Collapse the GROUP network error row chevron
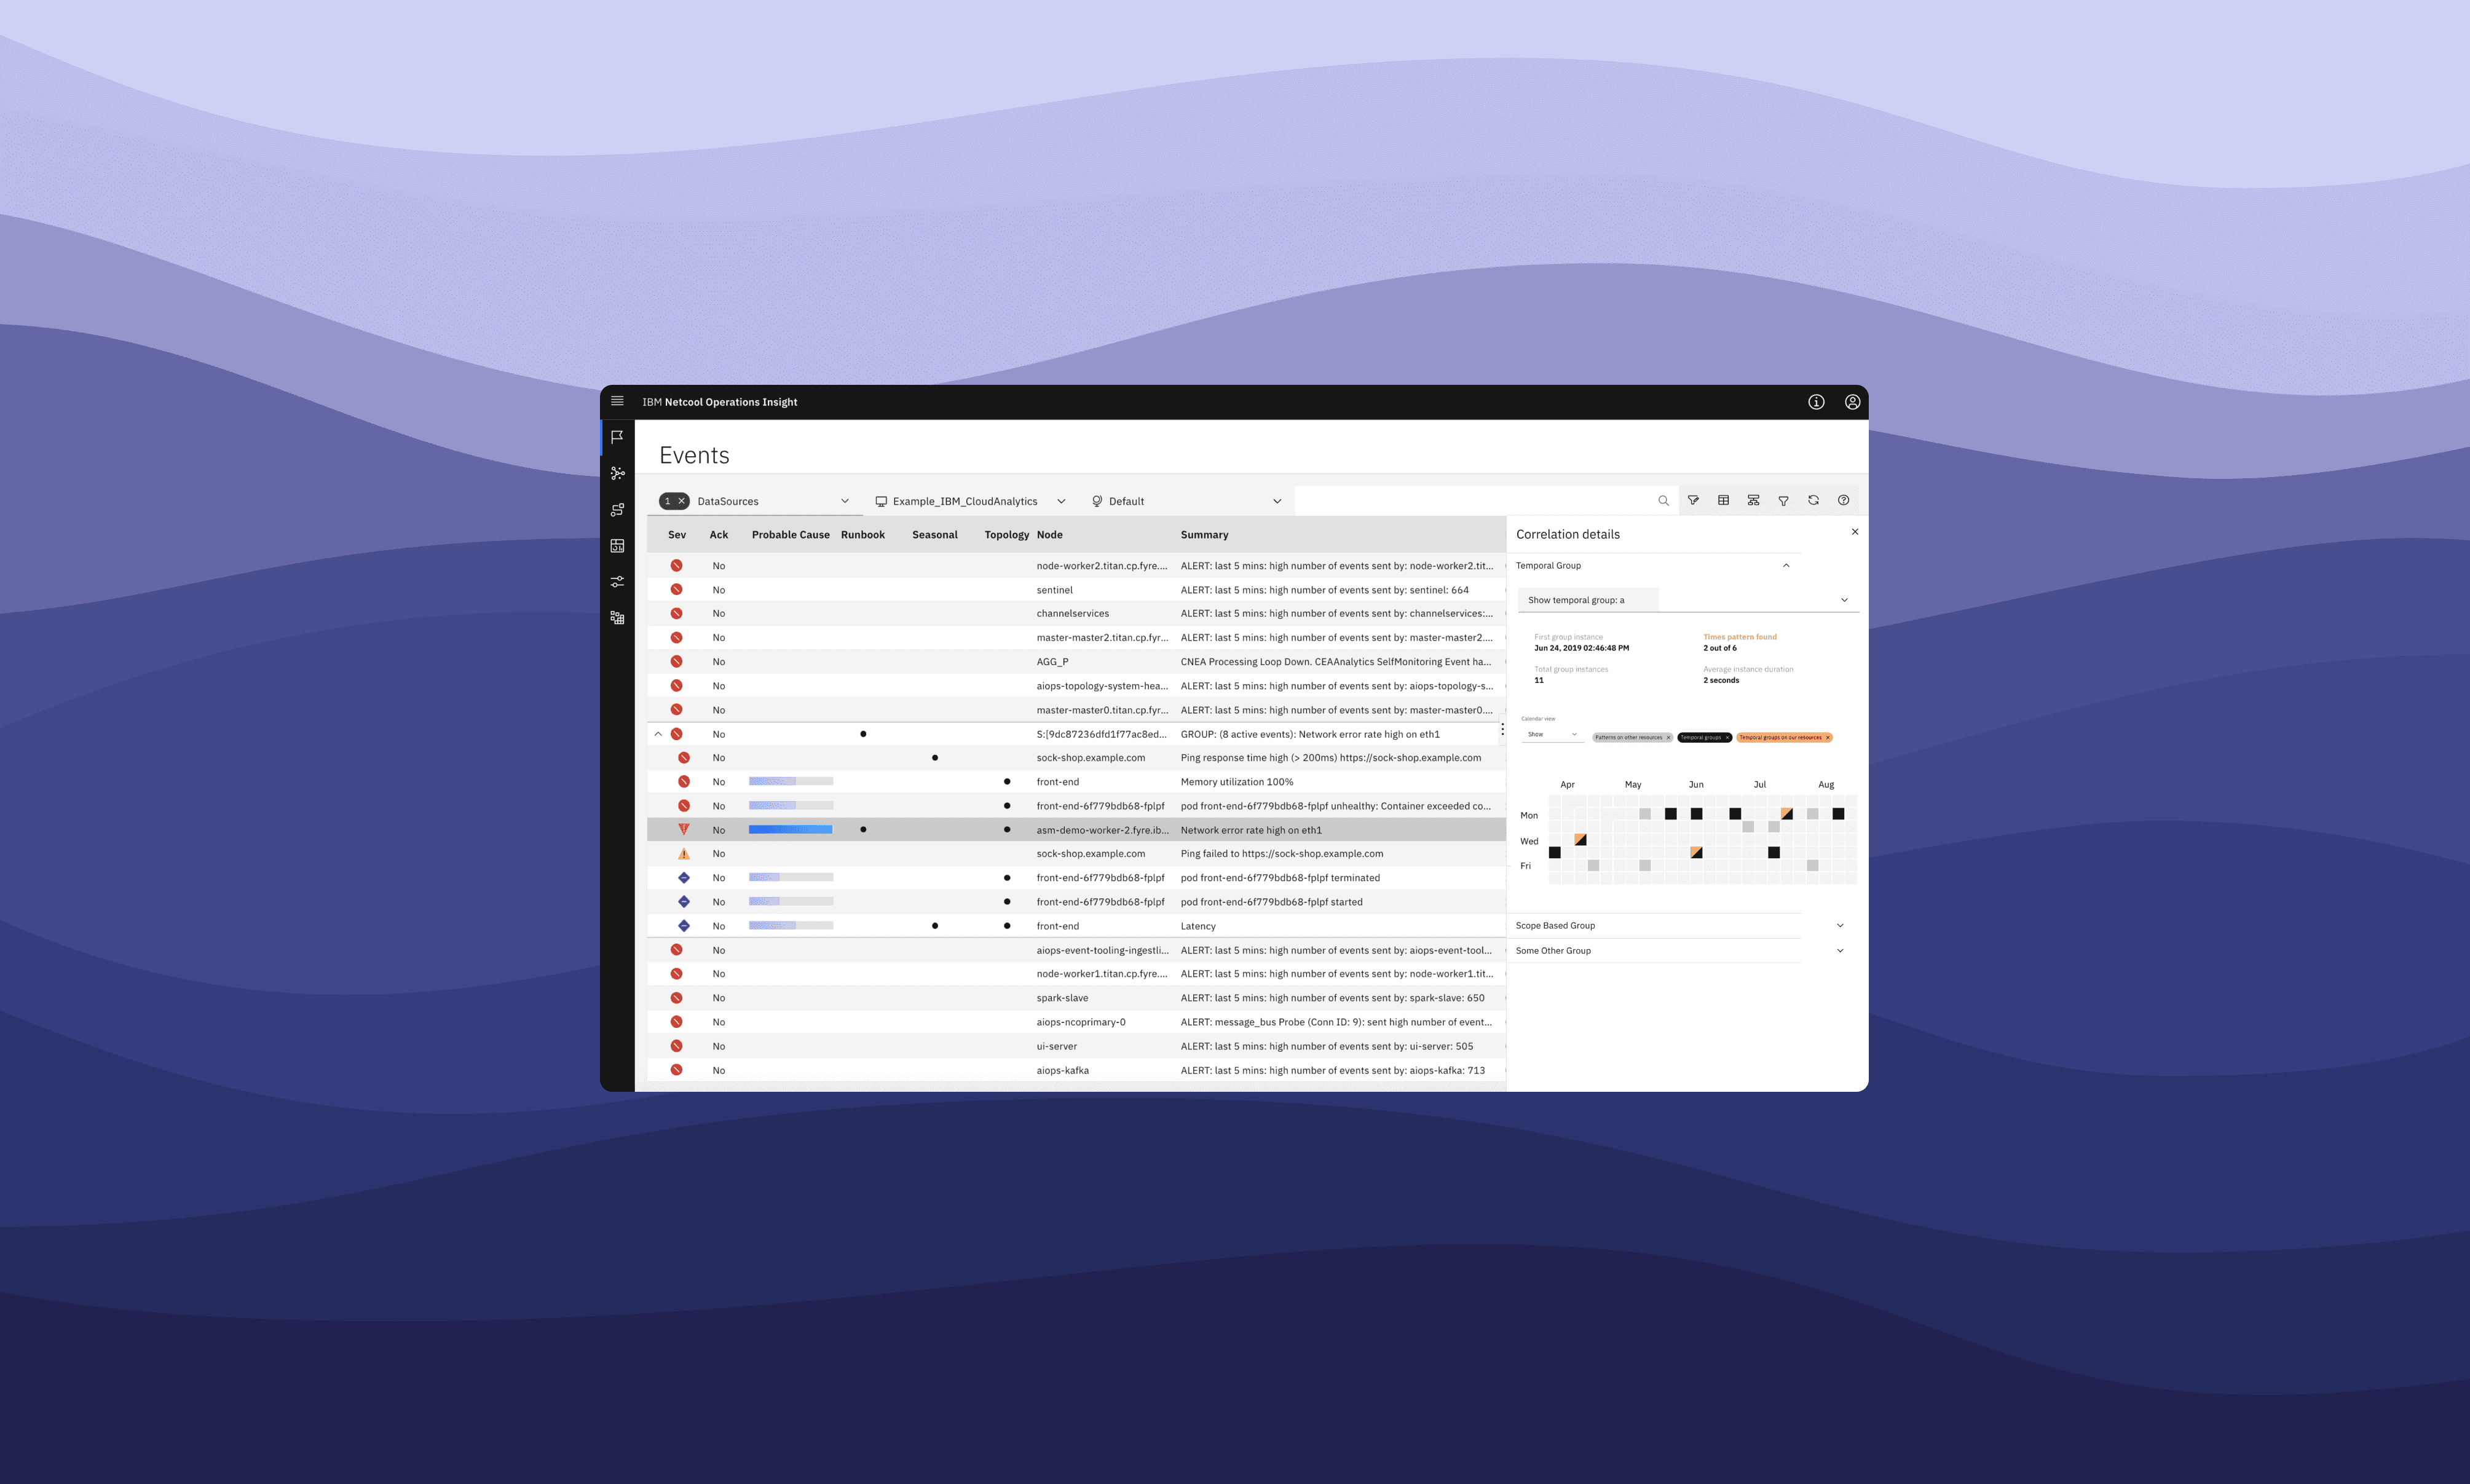Image resolution: width=2470 pixels, height=1484 pixels. 658,734
